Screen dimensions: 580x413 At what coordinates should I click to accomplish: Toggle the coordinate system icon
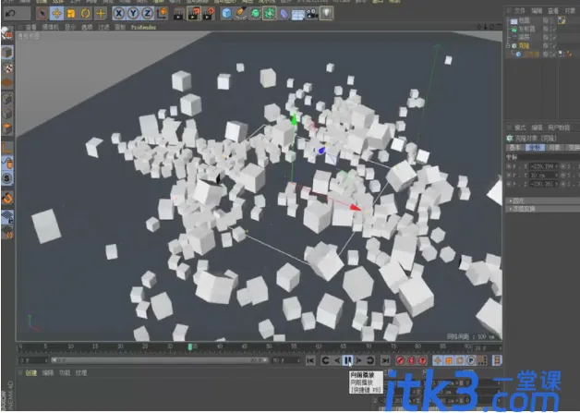click(x=162, y=14)
